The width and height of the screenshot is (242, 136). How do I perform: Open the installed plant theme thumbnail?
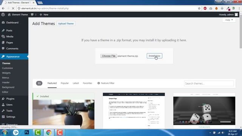coord(64,114)
